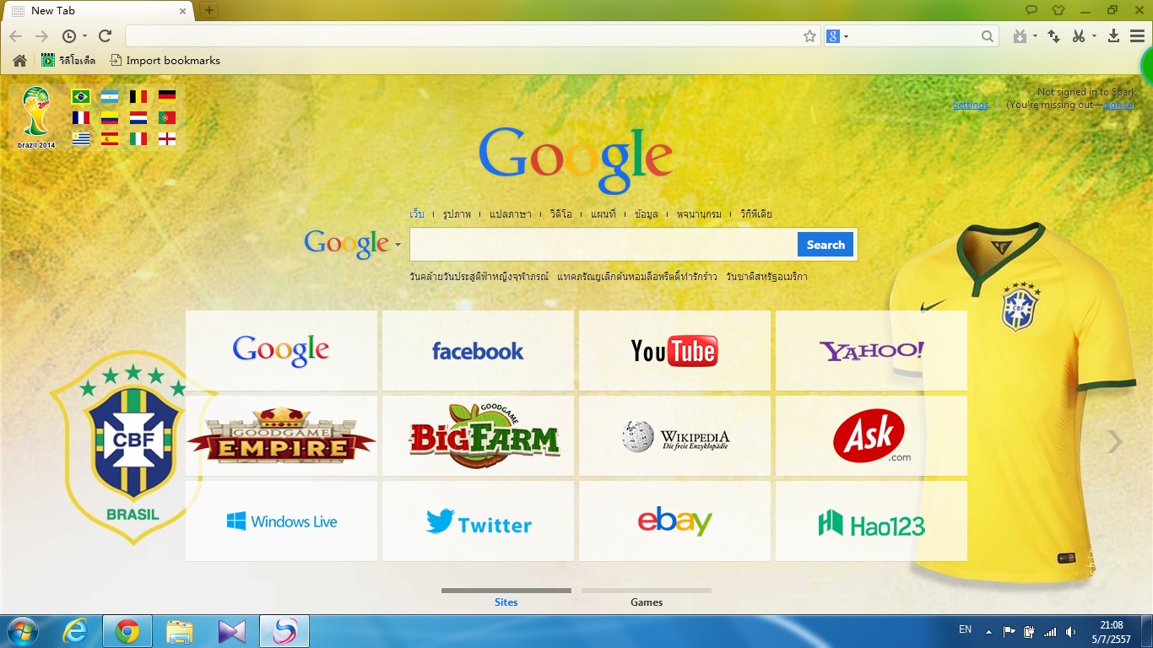Viewport: 1153px width, 648px height.
Task: Reload the current page
Action: pos(106,36)
